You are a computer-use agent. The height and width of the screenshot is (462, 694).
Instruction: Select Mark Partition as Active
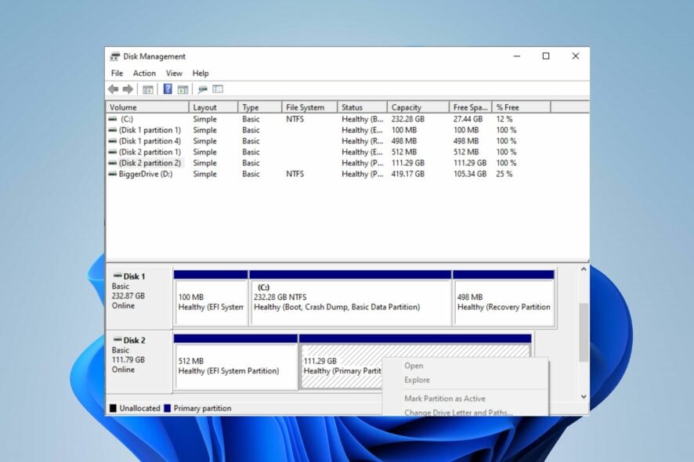coord(441,398)
